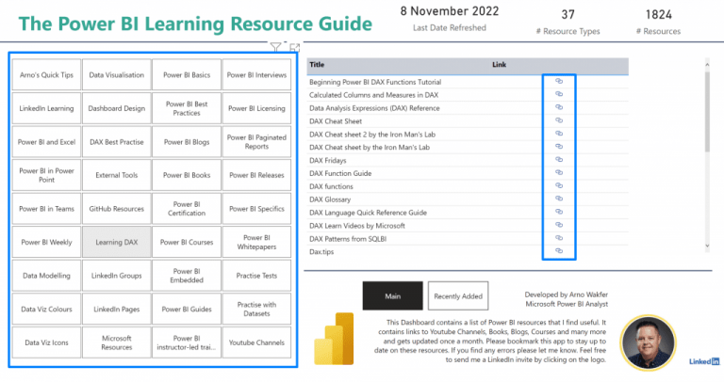Open link icon in the DAX Cheat Sheet row
The image size is (724, 382).
click(559, 120)
